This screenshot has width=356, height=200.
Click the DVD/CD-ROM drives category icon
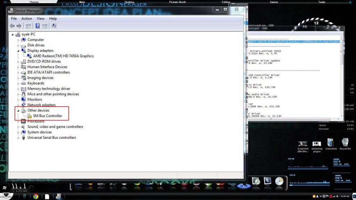23,61
